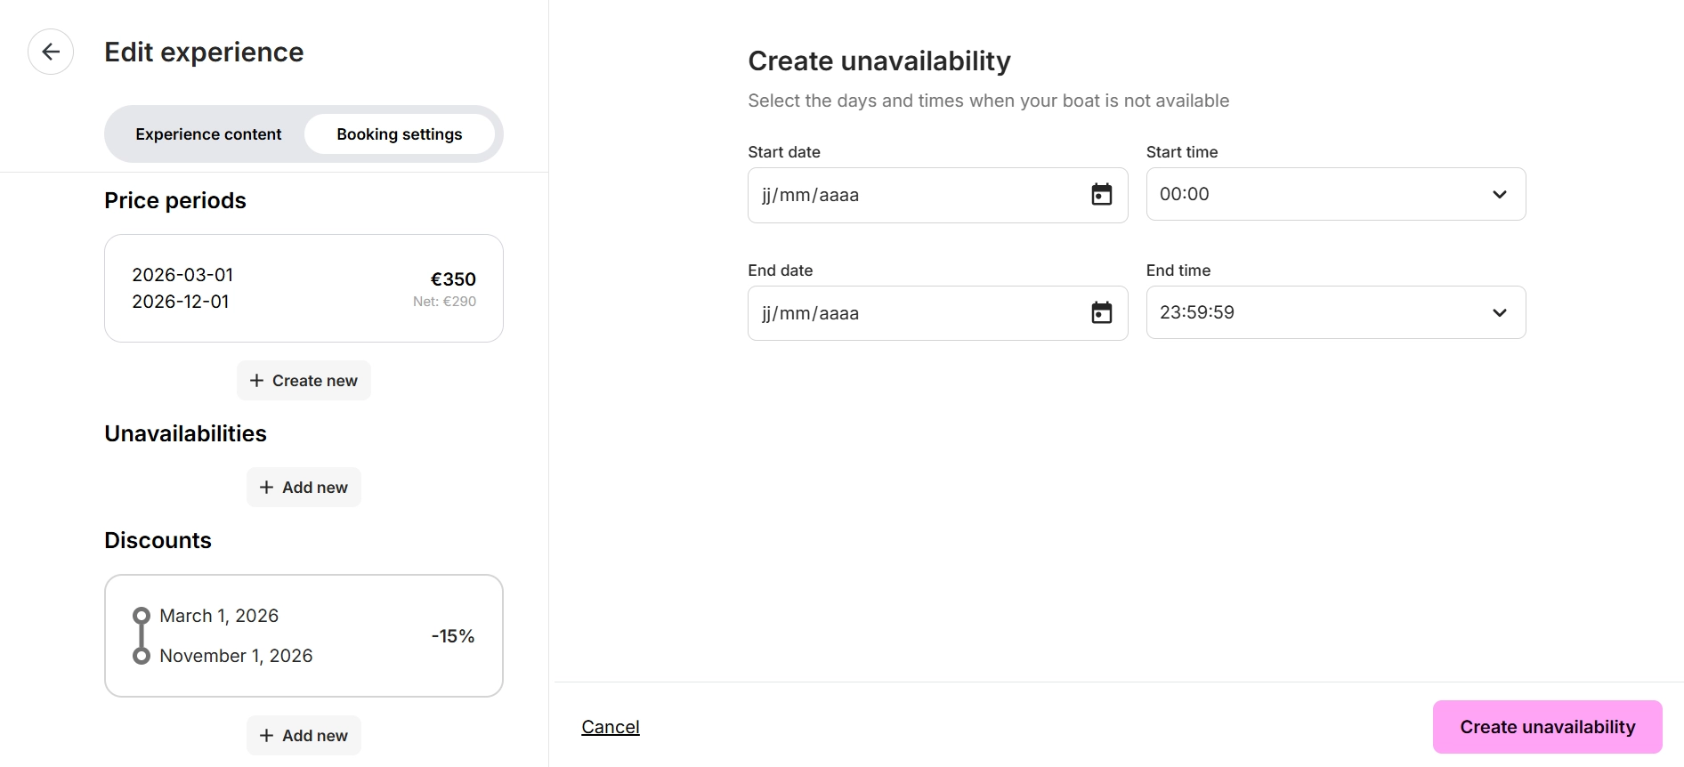Switch to the Experience content tab

click(x=208, y=134)
